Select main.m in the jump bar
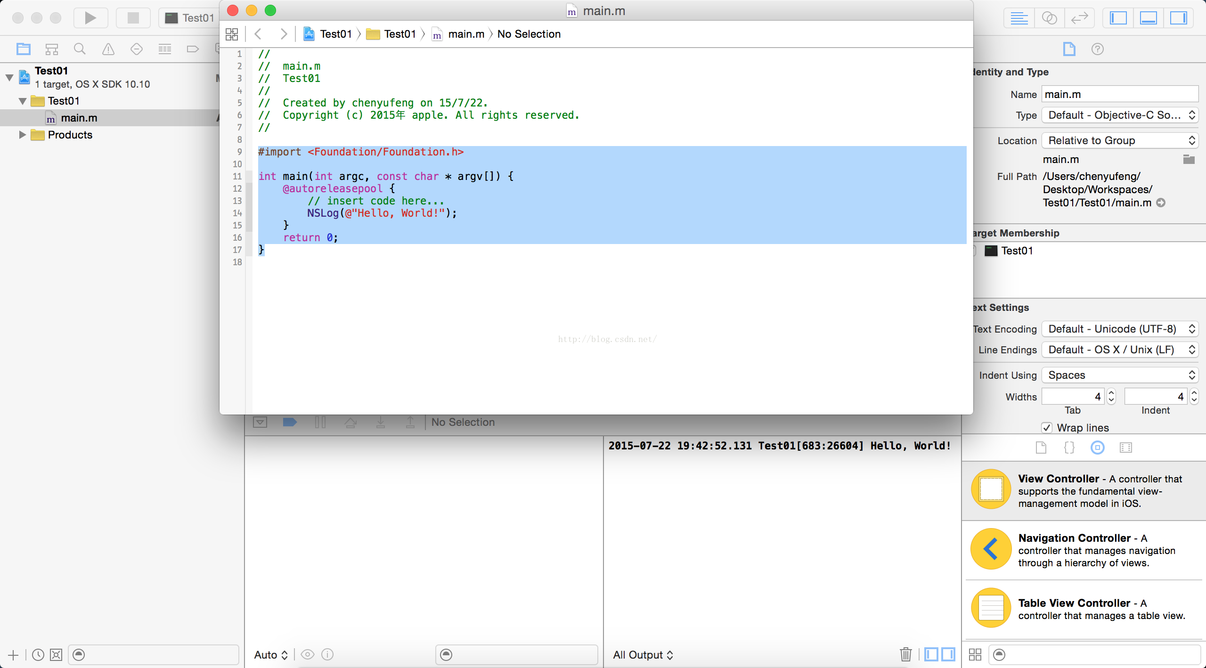1206x668 pixels. click(x=458, y=34)
